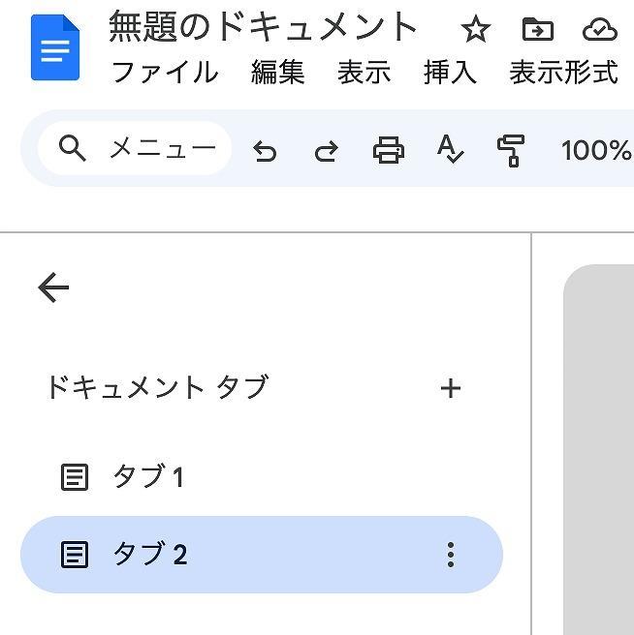Open the 表示形式 menu
634x635 pixels.
pos(564,73)
